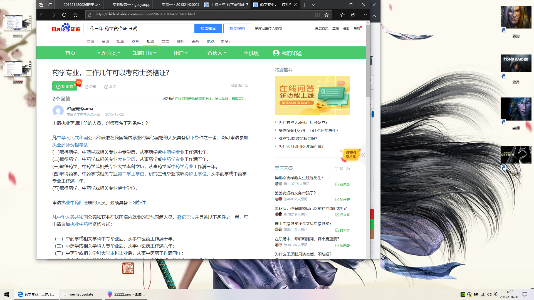The height and width of the screenshot is (300, 534).
Task: Open the favorites list icon
Action: [342, 15]
